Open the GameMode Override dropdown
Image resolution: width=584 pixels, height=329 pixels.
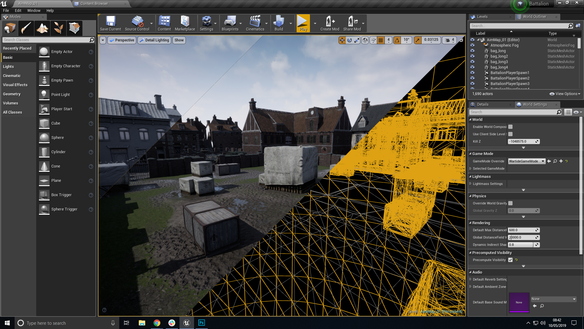click(x=527, y=161)
